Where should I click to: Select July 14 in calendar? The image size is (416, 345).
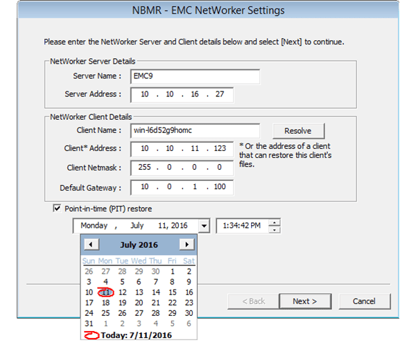(156, 292)
